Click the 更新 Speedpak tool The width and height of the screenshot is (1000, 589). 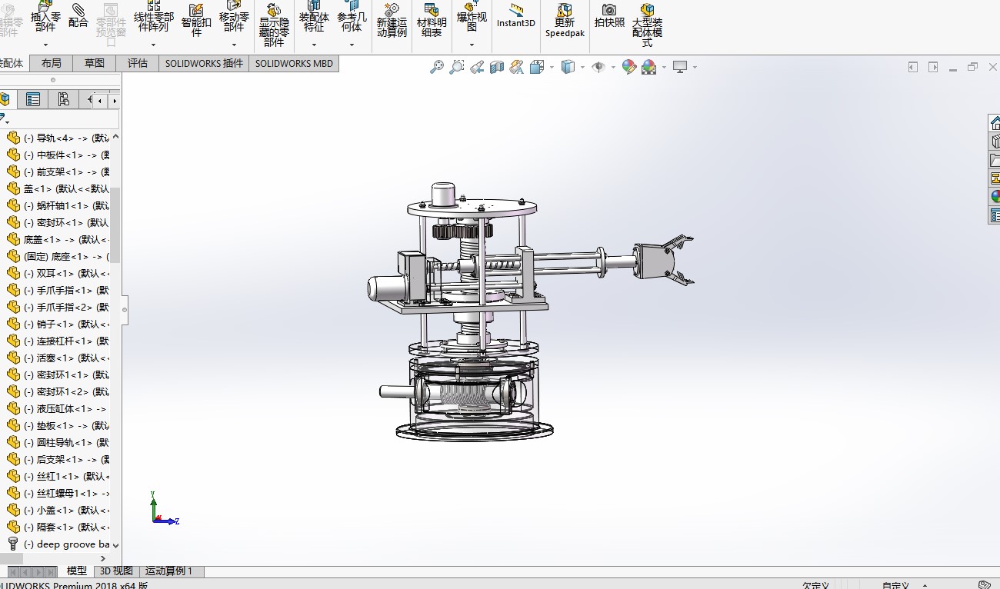click(565, 20)
